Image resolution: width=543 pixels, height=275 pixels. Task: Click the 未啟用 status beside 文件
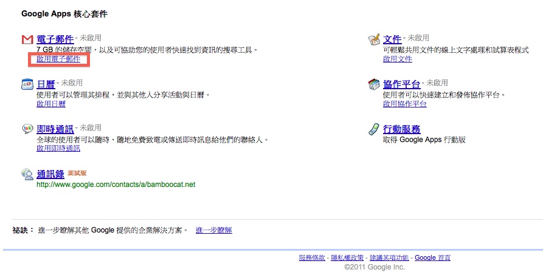(418, 38)
